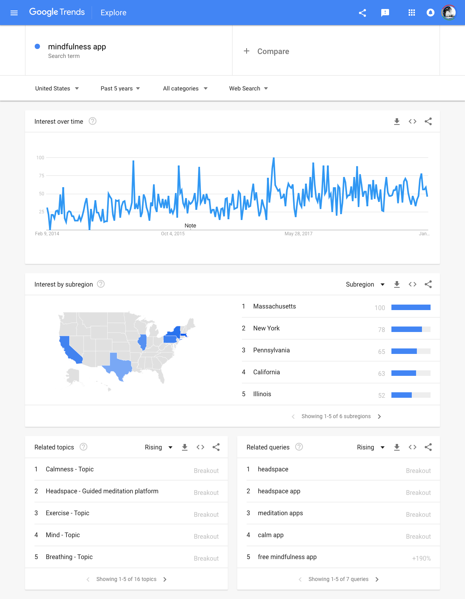Open help for Related topics
The image size is (465, 599).
click(x=83, y=447)
